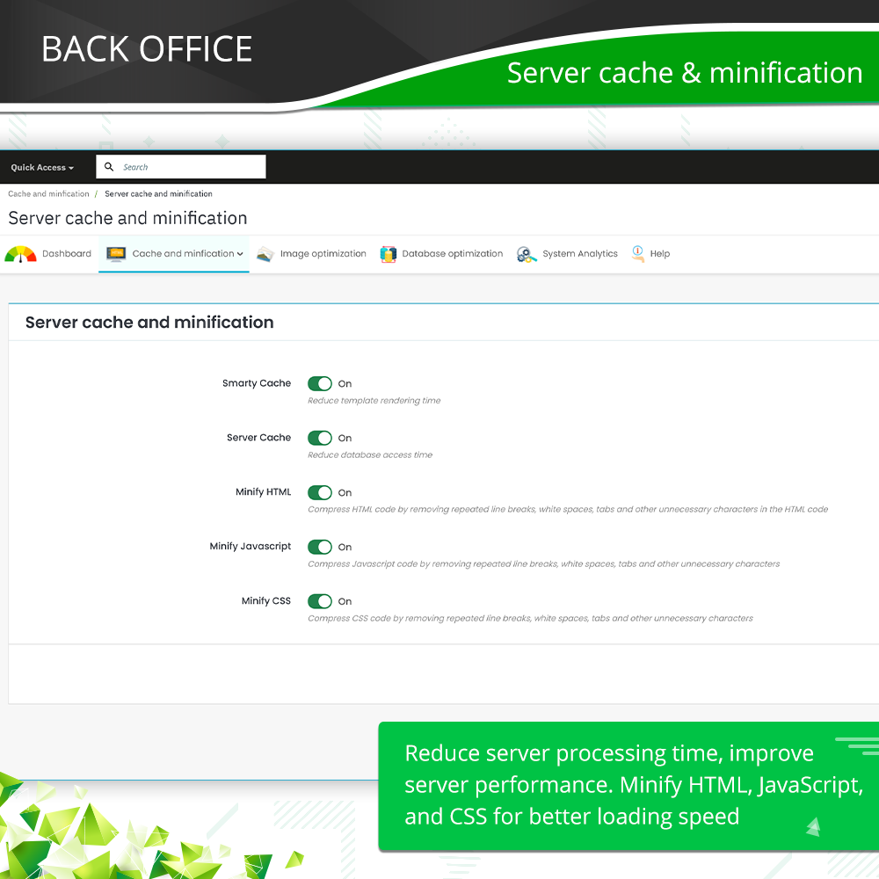Expand the Cache and minification chevron
Viewport: 879px width, 879px height.
[240, 254]
